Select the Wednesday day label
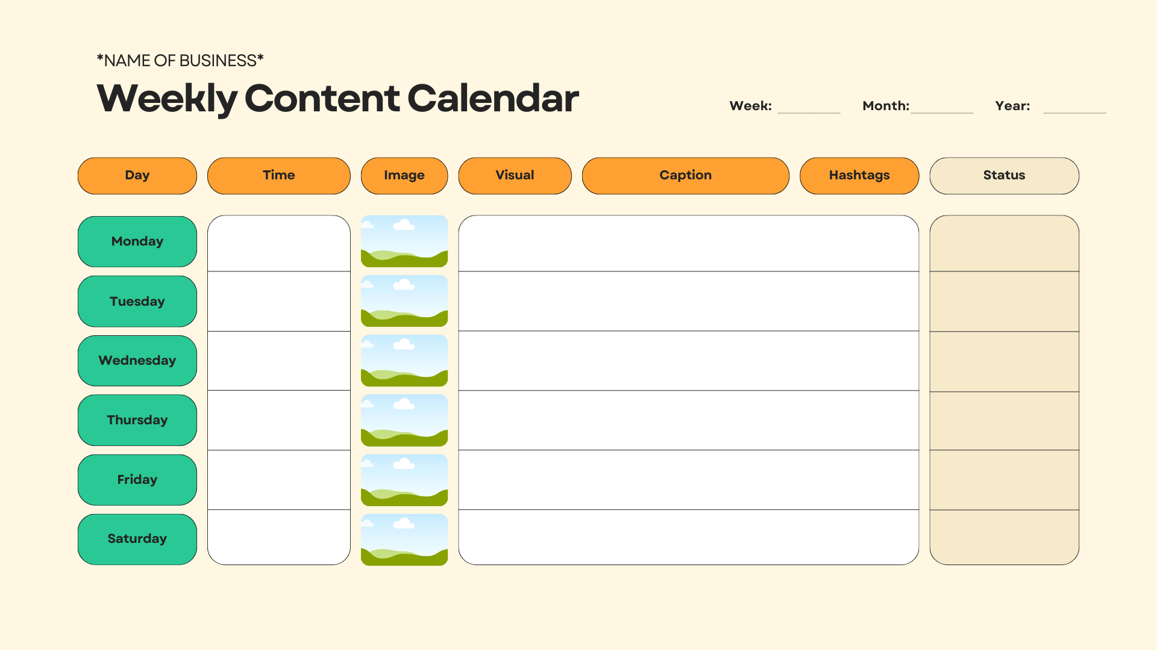The image size is (1157, 650). click(x=137, y=361)
